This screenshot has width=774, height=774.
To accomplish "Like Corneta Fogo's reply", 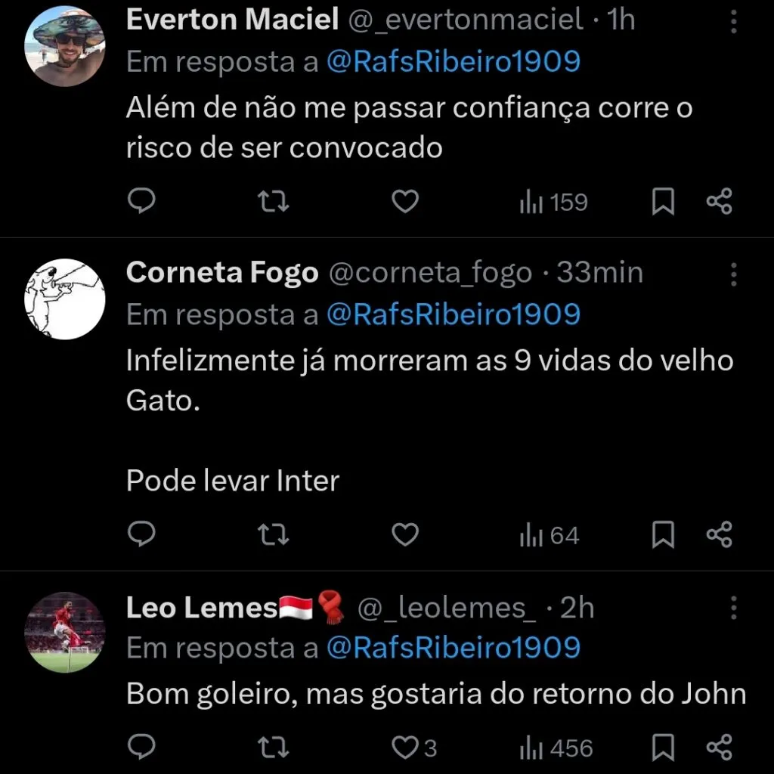I will [405, 535].
